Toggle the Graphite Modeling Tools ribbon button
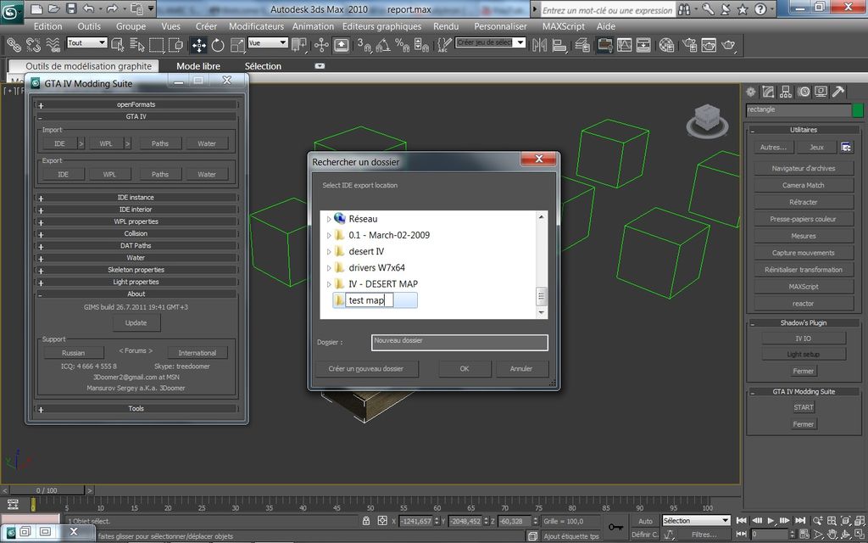The width and height of the screenshot is (868, 543). click(604, 45)
